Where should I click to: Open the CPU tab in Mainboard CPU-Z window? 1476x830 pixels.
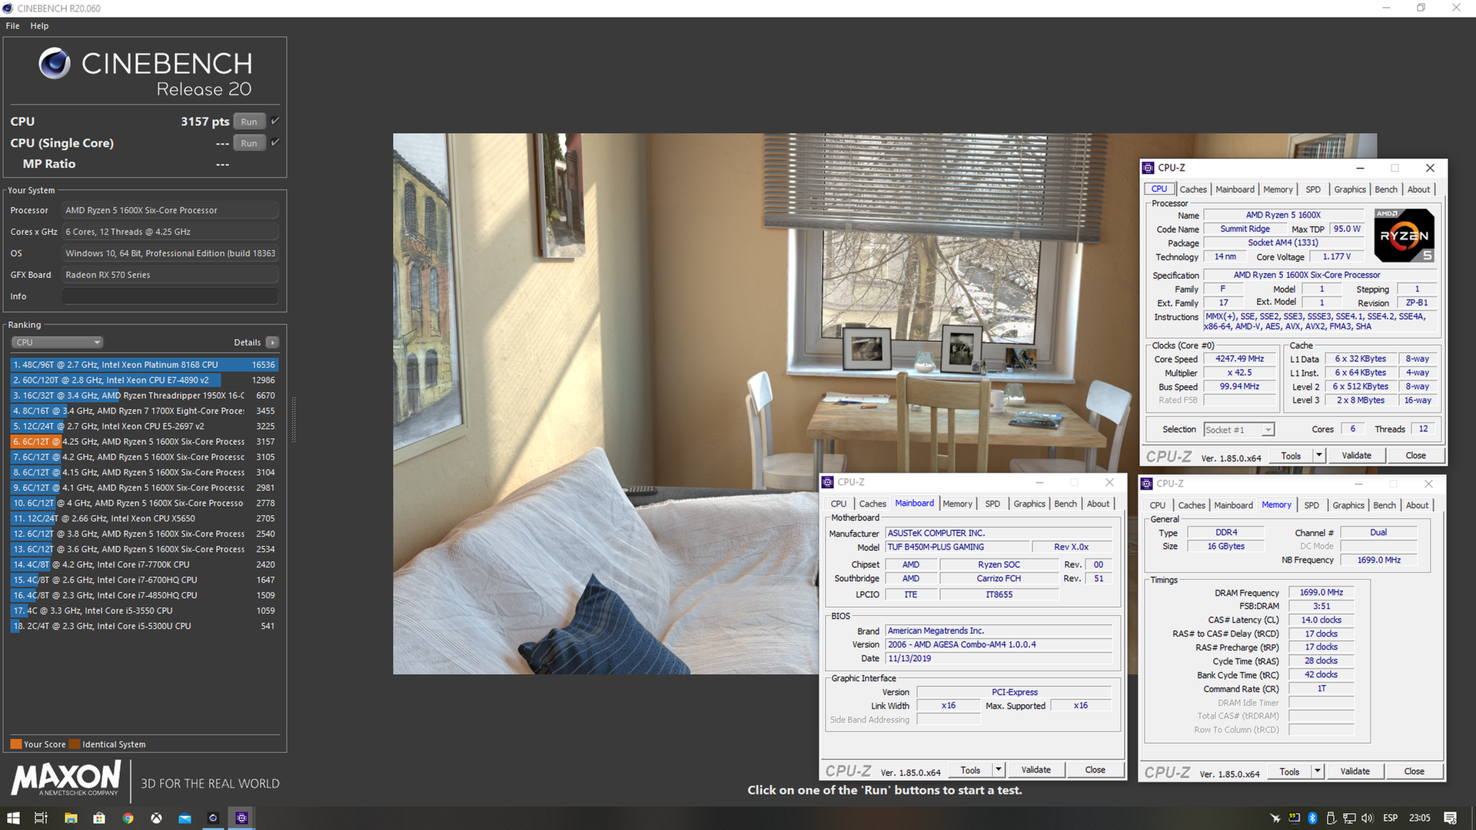[x=839, y=503]
